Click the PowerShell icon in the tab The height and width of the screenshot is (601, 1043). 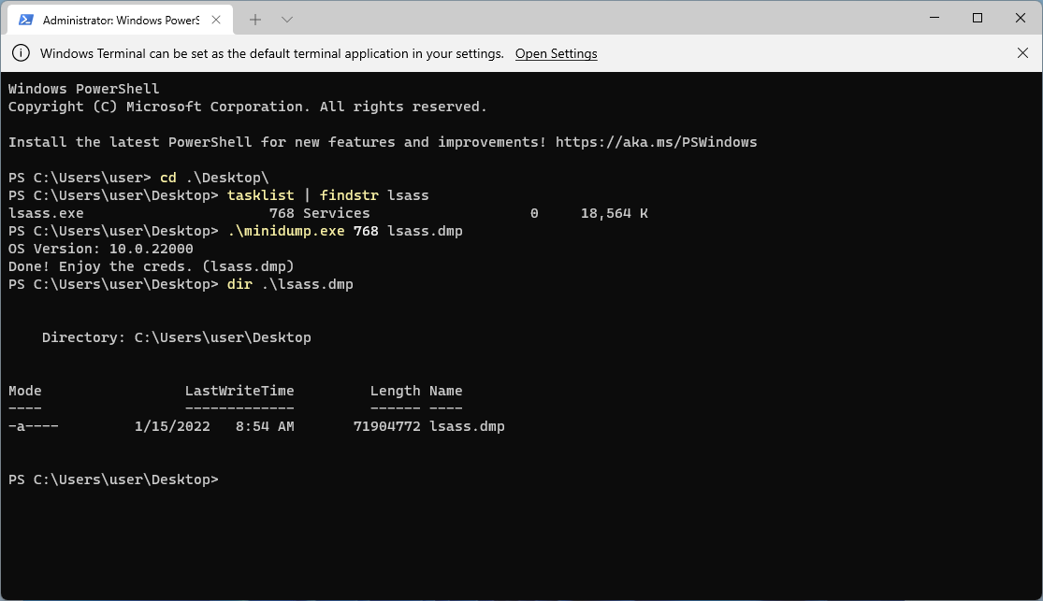coord(26,20)
